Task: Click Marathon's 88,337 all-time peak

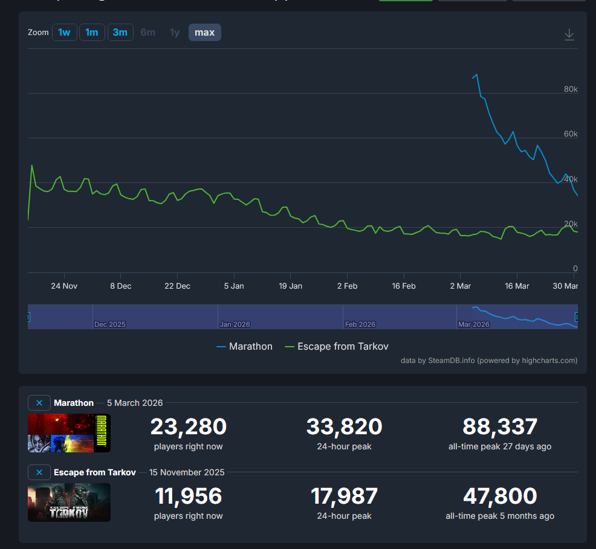Action: [x=500, y=427]
